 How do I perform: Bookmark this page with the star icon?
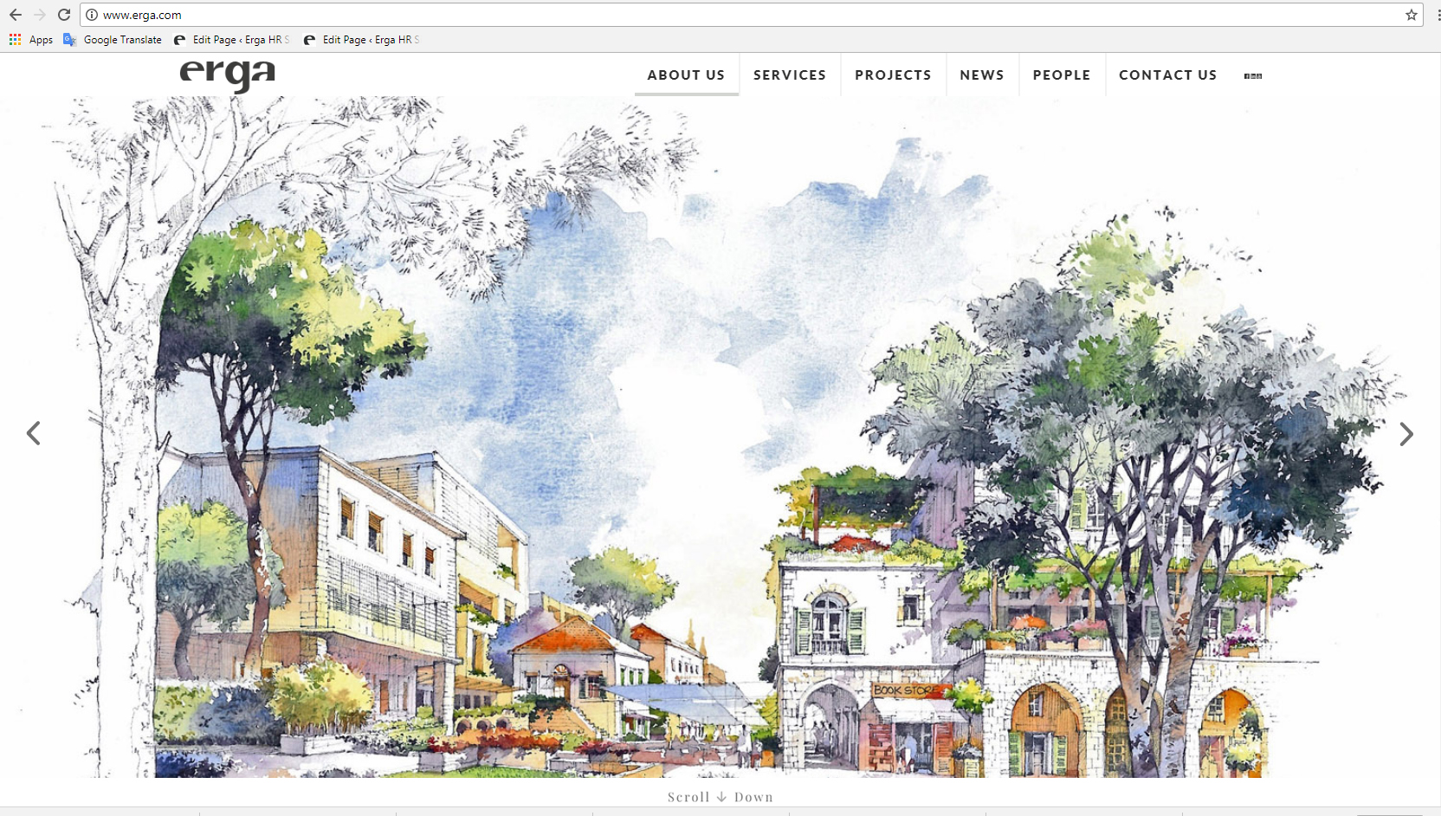tap(1411, 15)
